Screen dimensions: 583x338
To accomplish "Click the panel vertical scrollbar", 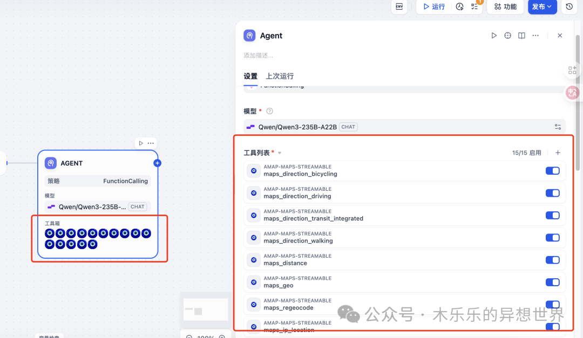I will (x=578, y=104).
